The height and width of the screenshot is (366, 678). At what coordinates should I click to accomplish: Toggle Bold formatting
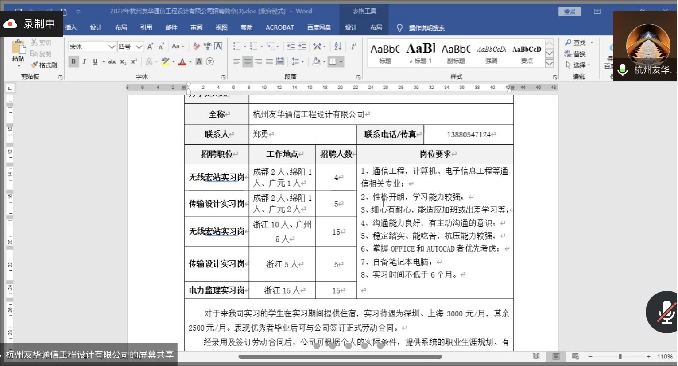(x=74, y=61)
